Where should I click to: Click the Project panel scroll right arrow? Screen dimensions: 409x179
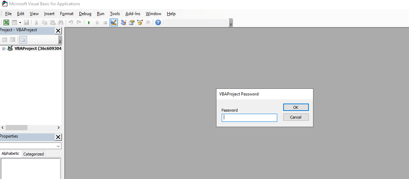tap(58, 128)
